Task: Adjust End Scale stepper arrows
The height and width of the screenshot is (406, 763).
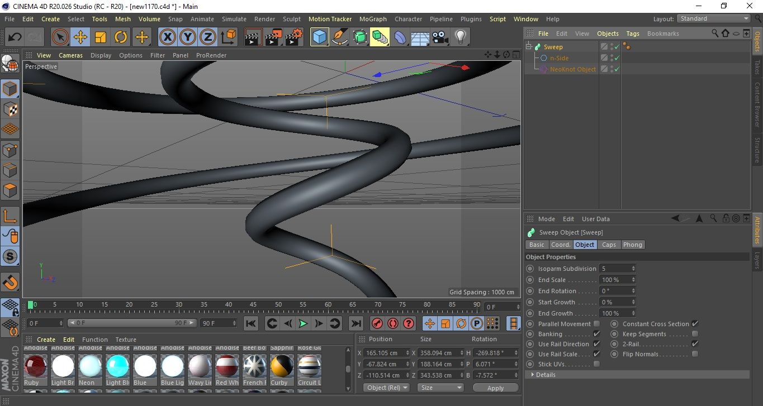Action: click(633, 280)
